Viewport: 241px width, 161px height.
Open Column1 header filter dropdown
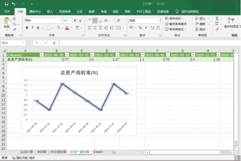42,55
